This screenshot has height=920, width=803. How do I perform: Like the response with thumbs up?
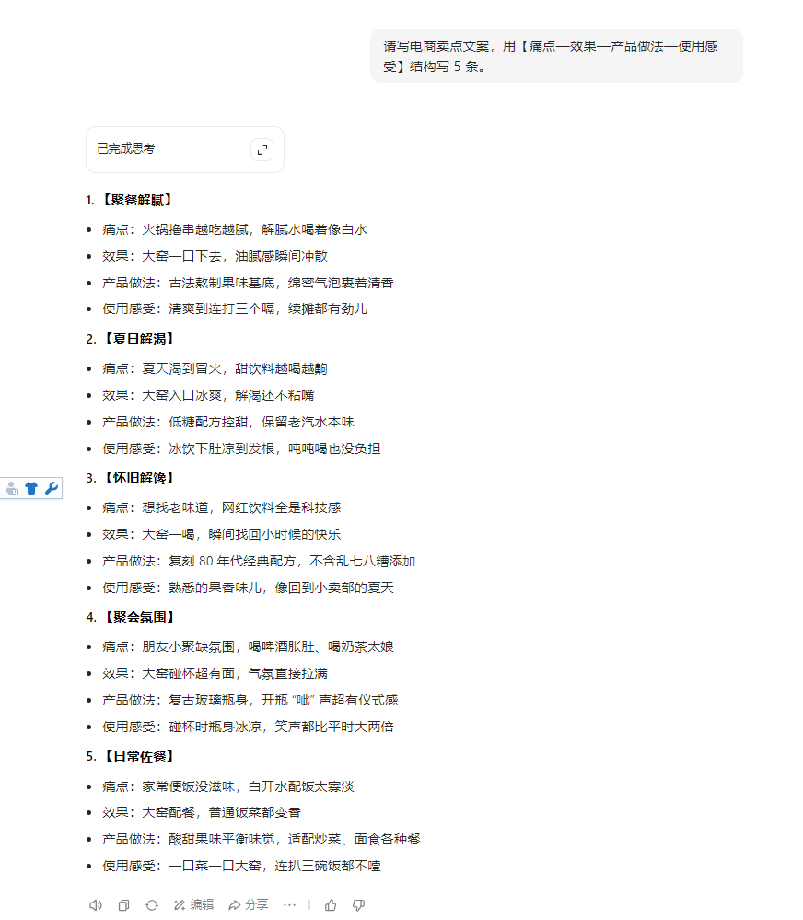tap(331, 905)
